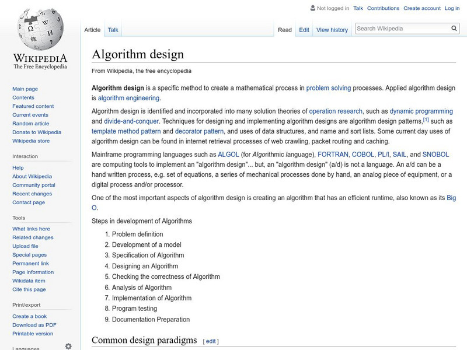This screenshot has height=350, width=467.
Task: Select the Read tab
Action: (x=285, y=30)
